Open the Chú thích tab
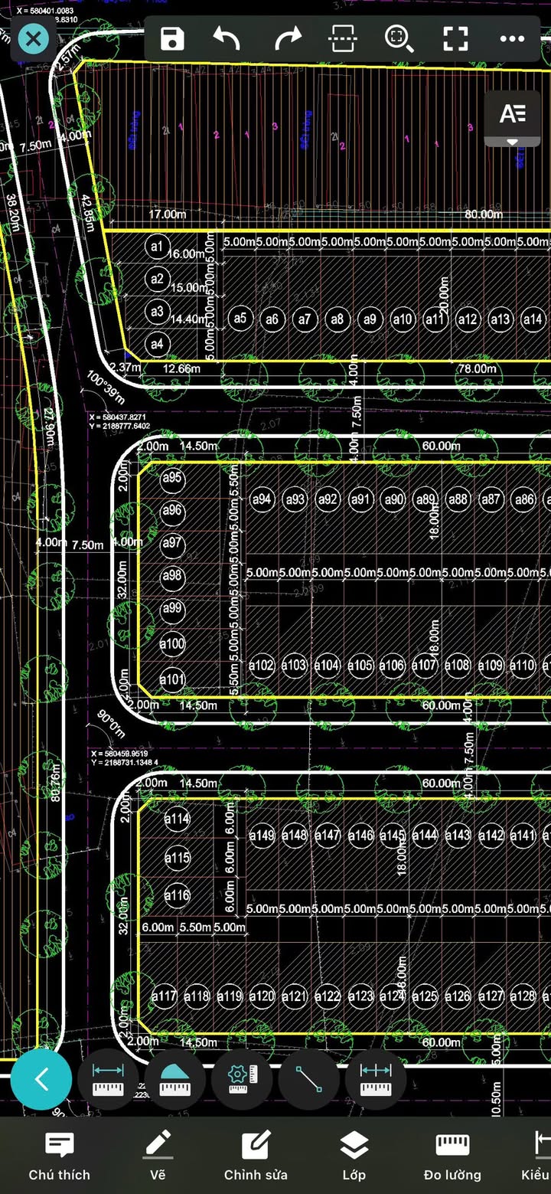 [59, 1156]
